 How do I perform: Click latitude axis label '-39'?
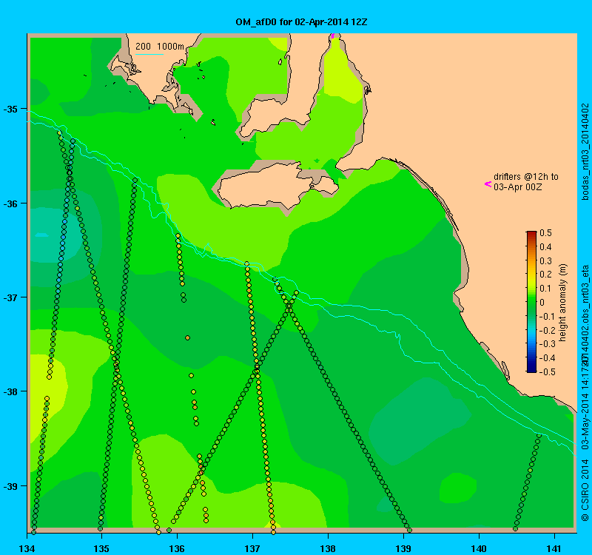pyautogui.click(x=10, y=486)
